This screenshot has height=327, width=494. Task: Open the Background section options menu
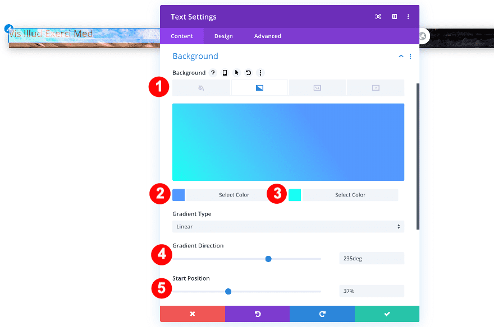pyautogui.click(x=410, y=56)
